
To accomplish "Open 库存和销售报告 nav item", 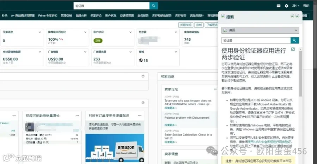I will click(x=162, y=15).
